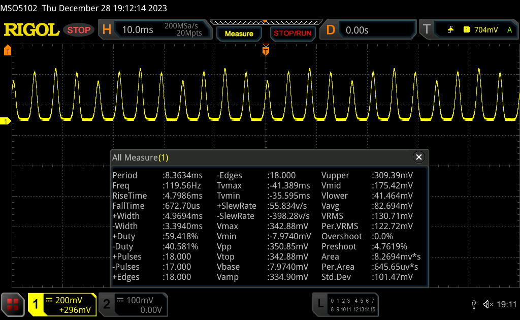Select the Area 8.2694mv*s measurement

click(x=371, y=257)
